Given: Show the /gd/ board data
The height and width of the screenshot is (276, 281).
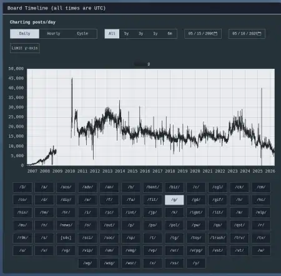Looking at the screenshot, I should click(196, 200).
